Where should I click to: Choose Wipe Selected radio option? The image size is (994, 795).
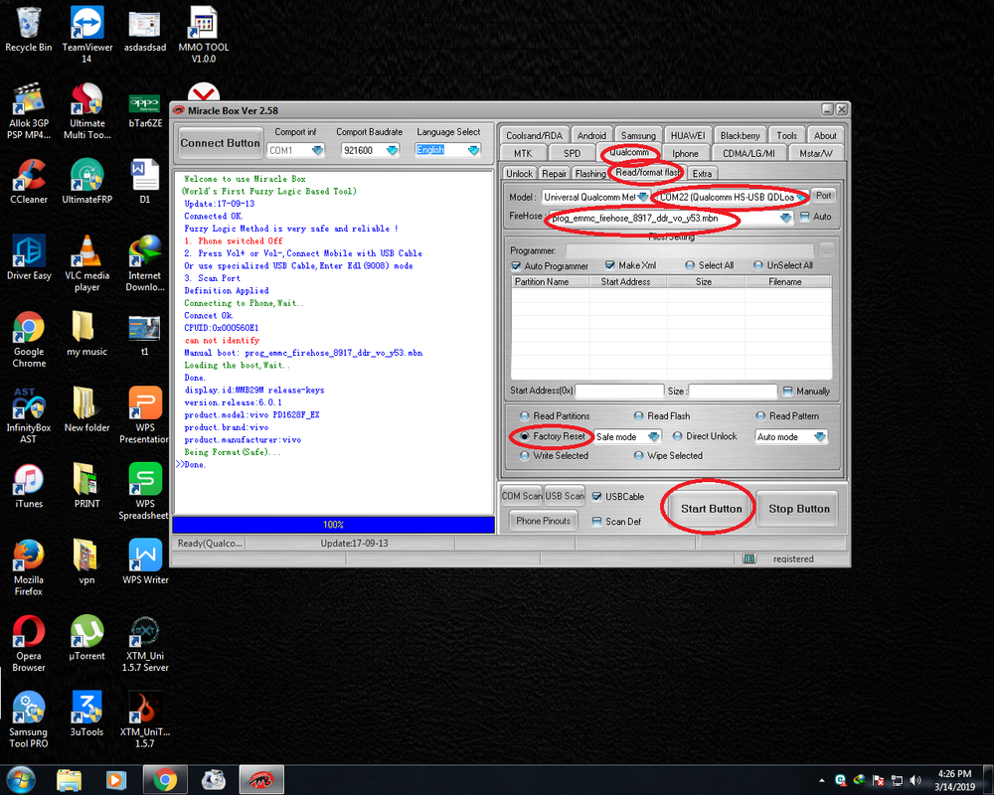[639, 455]
